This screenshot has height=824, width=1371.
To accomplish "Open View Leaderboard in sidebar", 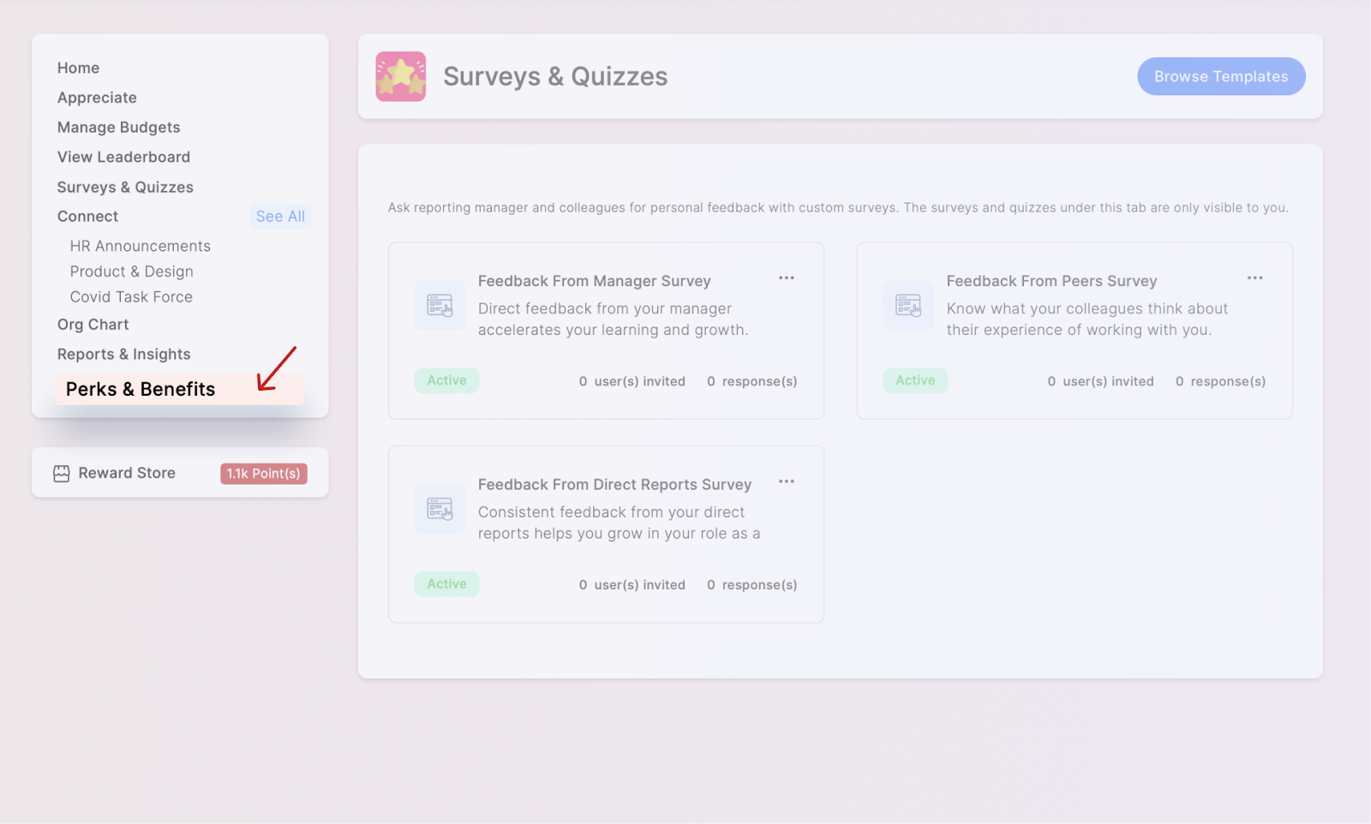I will click(x=124, y=157).
